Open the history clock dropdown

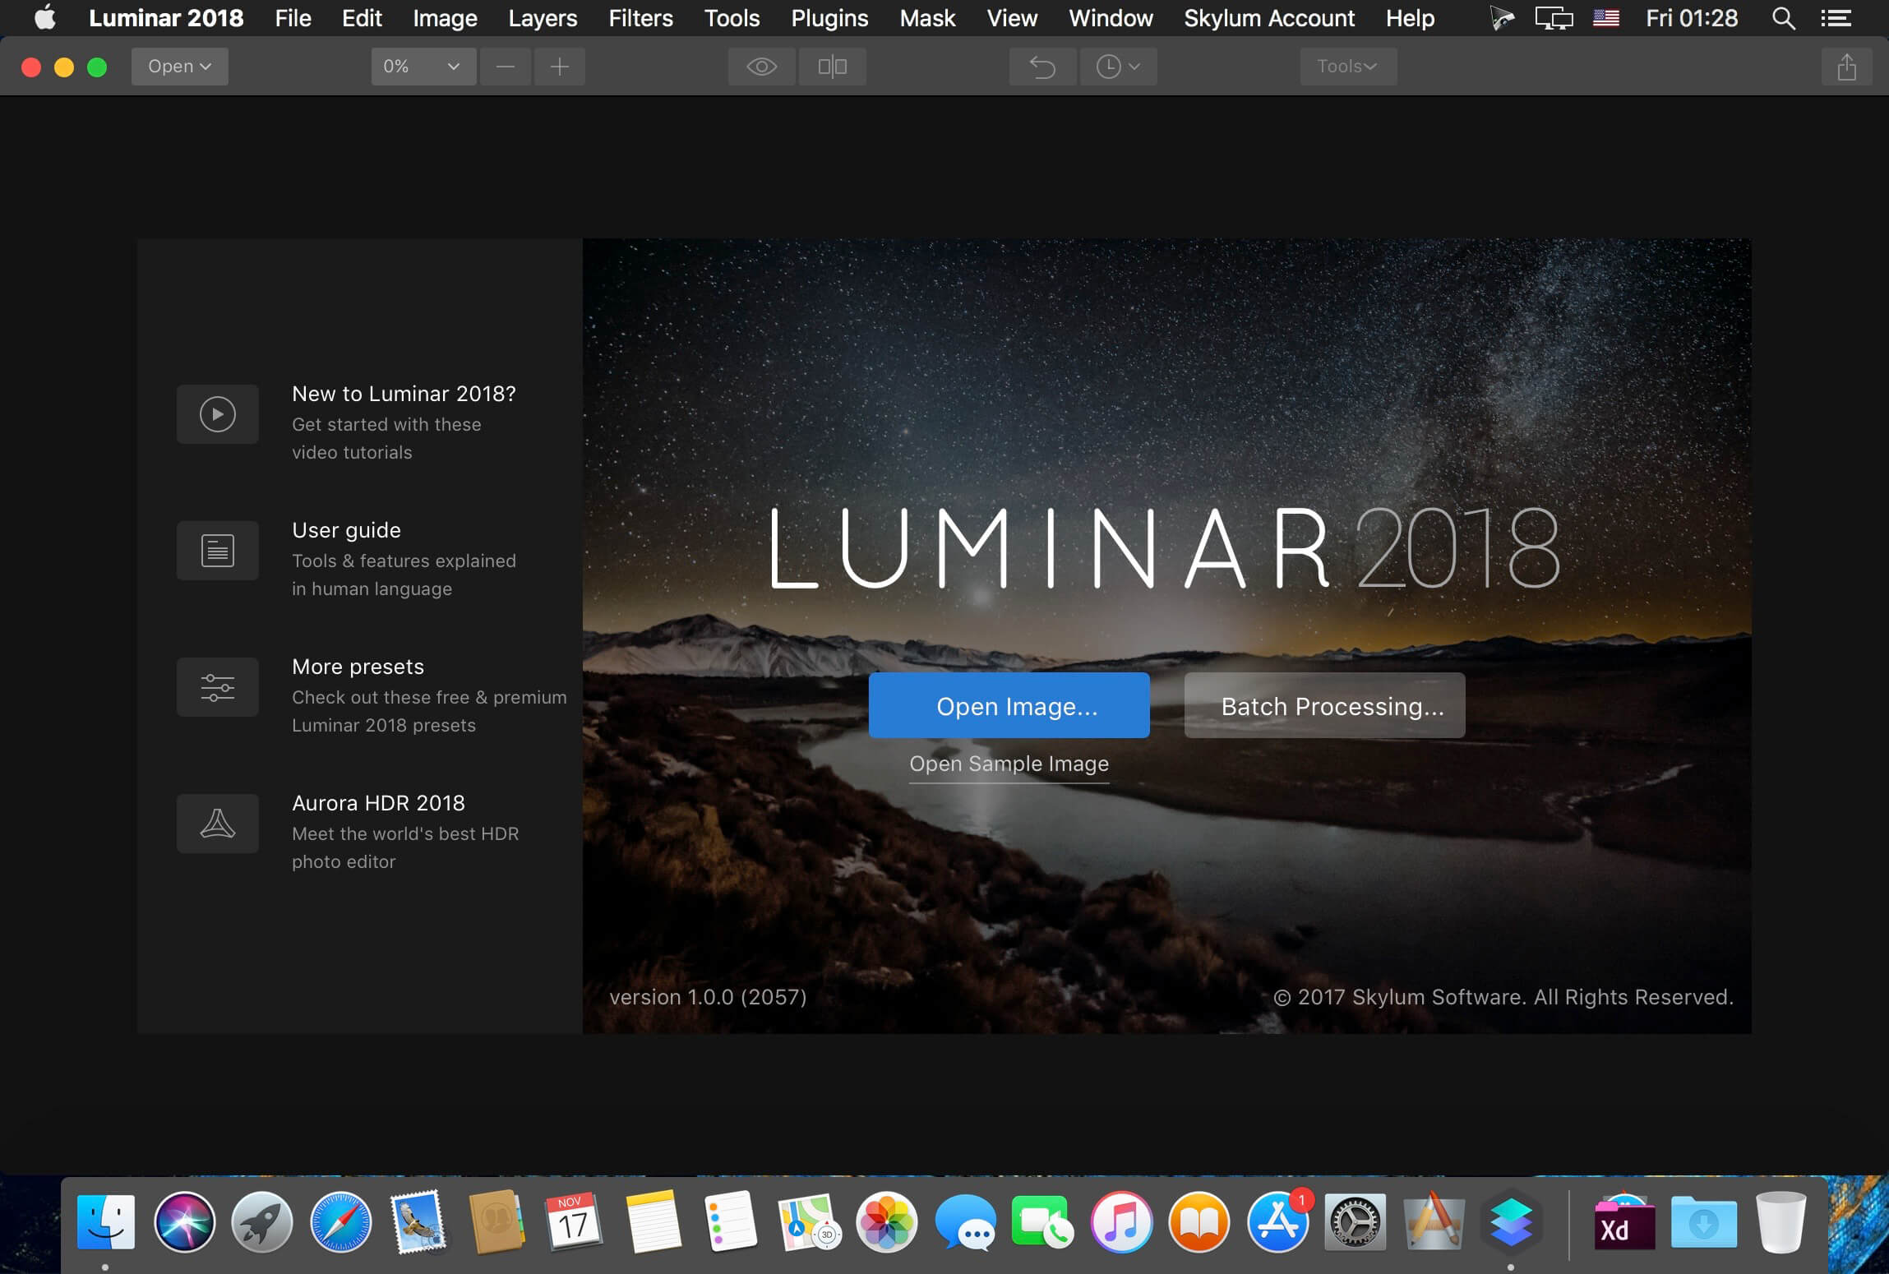tap(1118, 67)
